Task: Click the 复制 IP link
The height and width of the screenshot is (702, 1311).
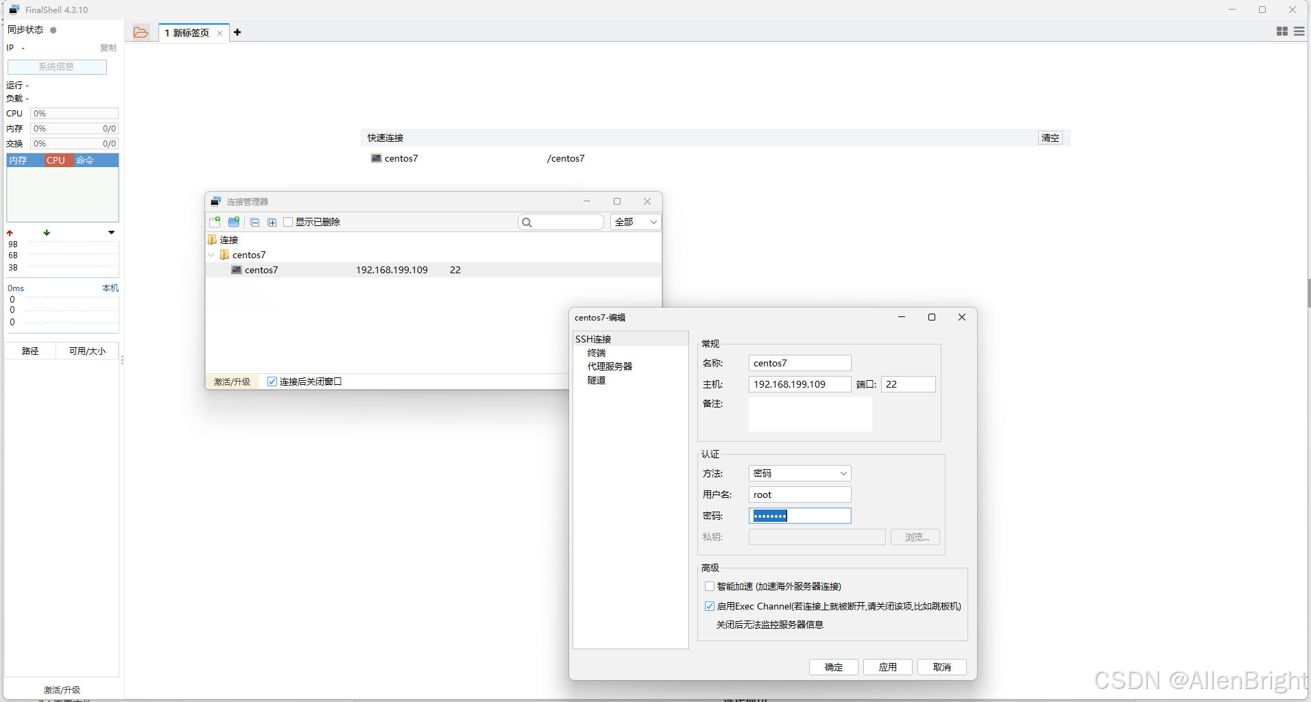Action: pos(108,48)
